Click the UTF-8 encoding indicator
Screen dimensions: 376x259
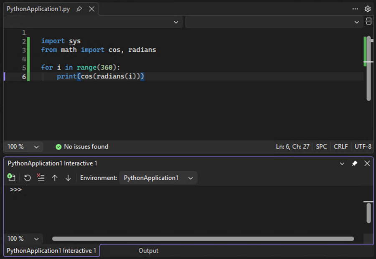(362, 146)
